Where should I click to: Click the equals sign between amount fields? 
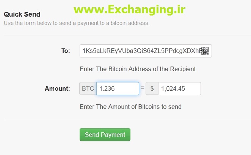143,87
